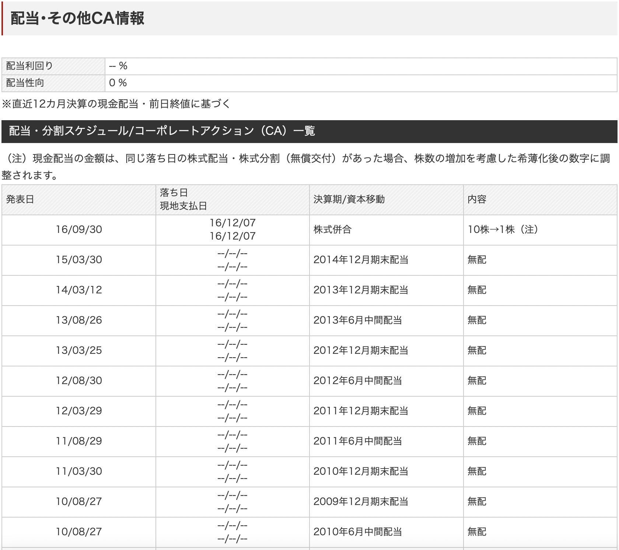Click 無配 in the 2014年12月期末配当 row
Image resolution: width=619 pixels, height=550 pixels.
[477, 260]
